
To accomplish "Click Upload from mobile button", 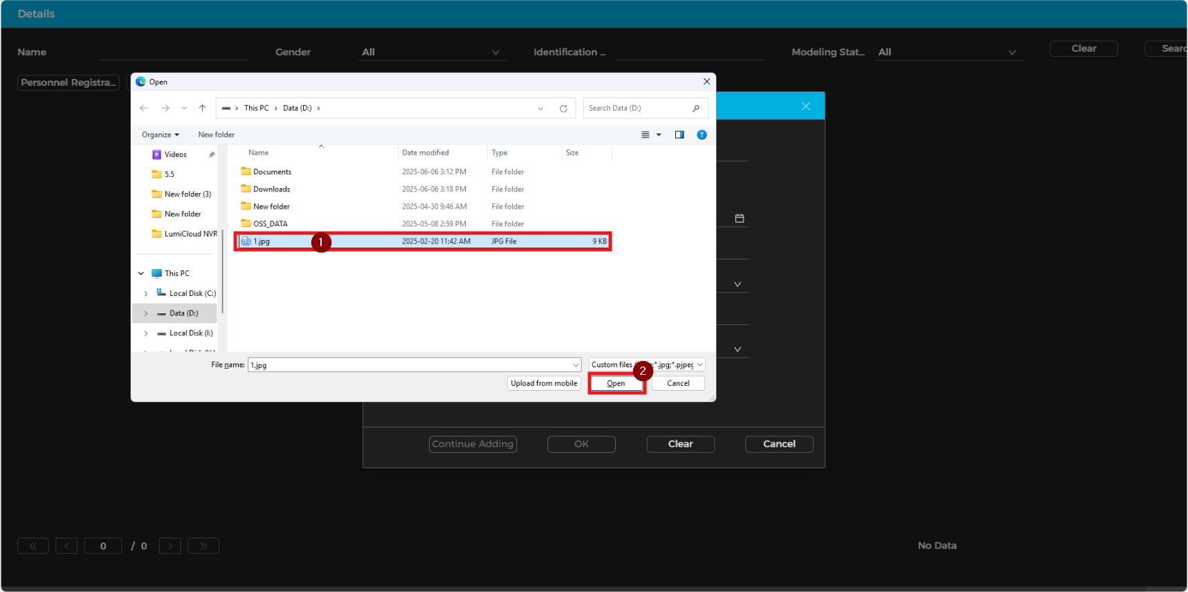I will [x=544, y=383].
